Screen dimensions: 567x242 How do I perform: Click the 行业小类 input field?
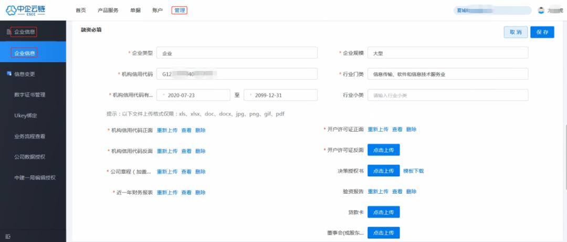[x=448, y=95]
